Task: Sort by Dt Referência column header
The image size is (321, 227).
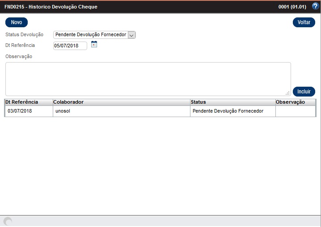Action: click(x=21, y=102)
